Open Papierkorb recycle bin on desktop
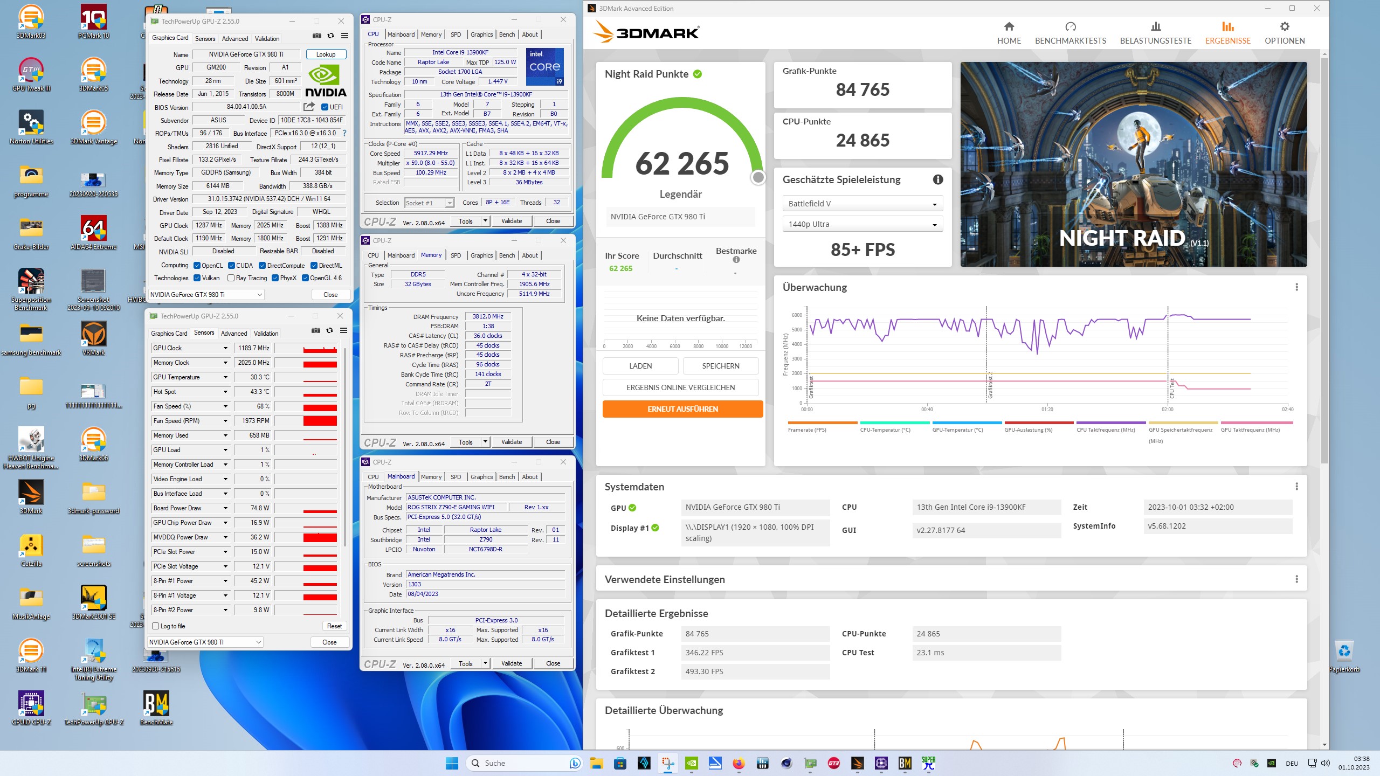The height and width of the screenshot is (776, 1380). click(1344, 656)
